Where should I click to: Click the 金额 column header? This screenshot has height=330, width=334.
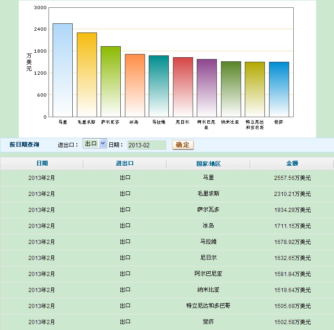point(292,163)
